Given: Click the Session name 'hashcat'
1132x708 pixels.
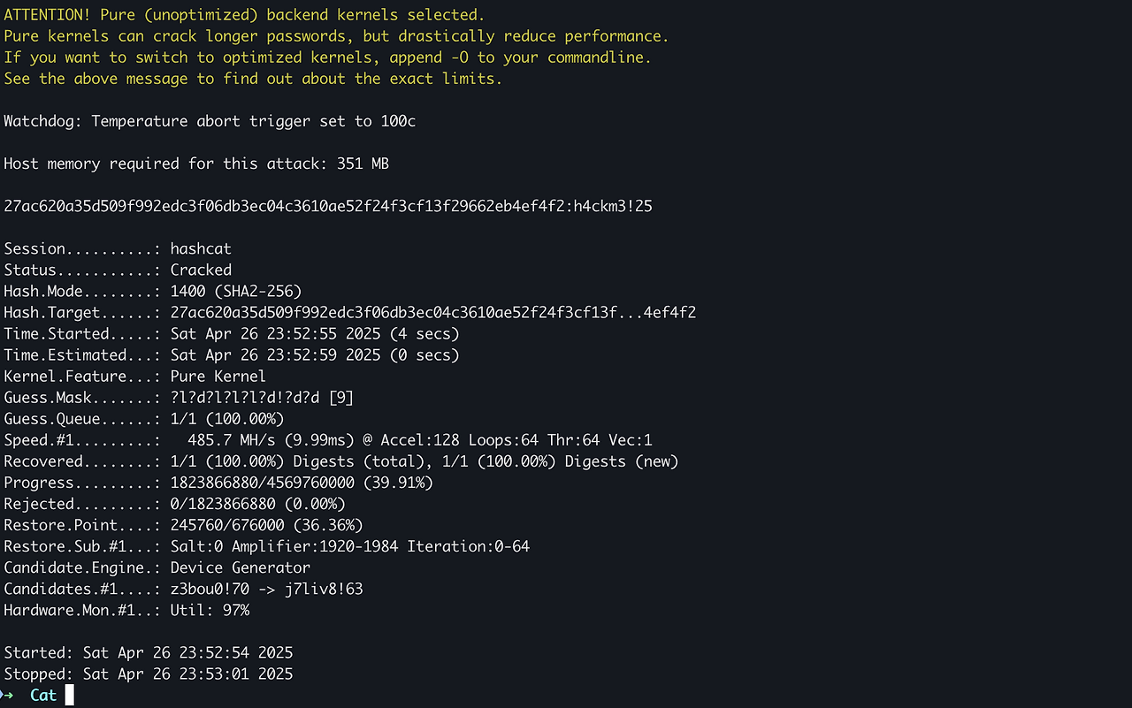Looking at the screenshot, I should point(201,249).
